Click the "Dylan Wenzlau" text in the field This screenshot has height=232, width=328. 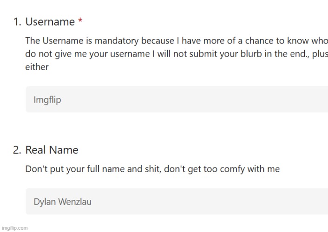pos(62,202)
